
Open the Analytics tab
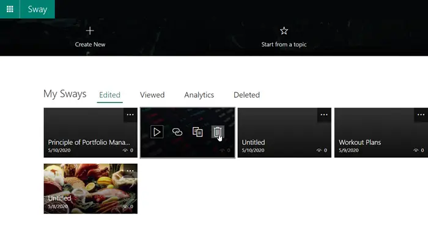pos(199,95)
